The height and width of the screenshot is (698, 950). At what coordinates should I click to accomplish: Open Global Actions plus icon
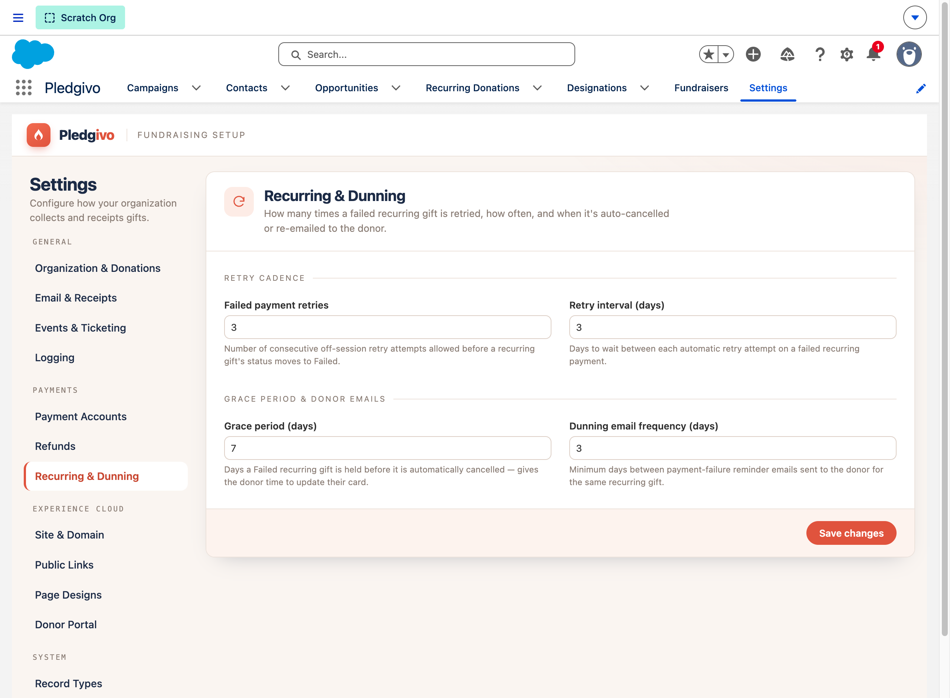pyautogui.click(x=753, y=55)
